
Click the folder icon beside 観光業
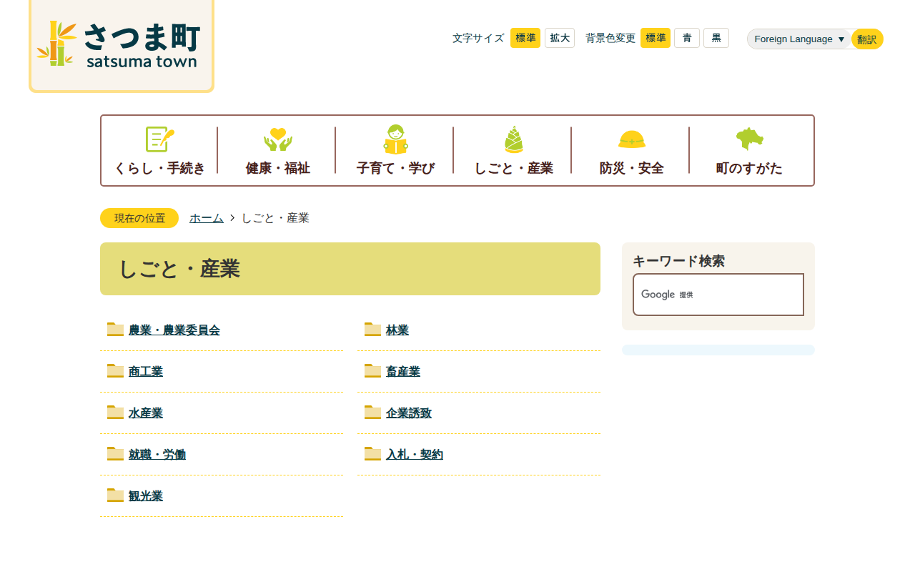click(x=116, y=495)
